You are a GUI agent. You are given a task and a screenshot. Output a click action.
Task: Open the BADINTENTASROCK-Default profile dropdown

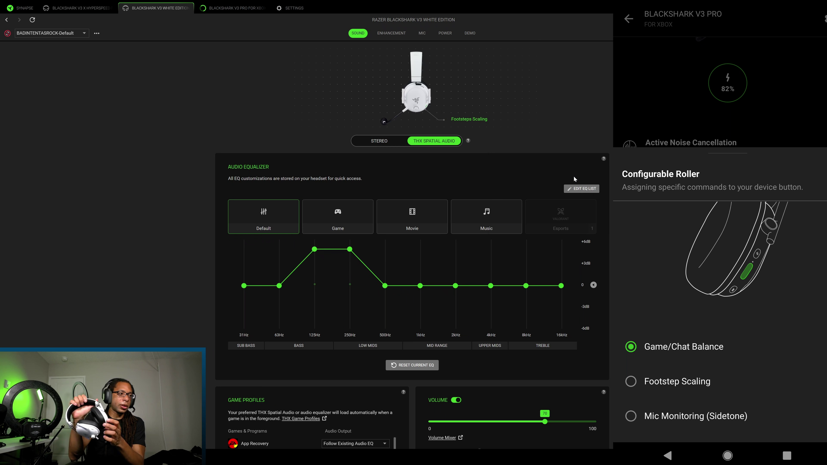(x=52, y=33)
